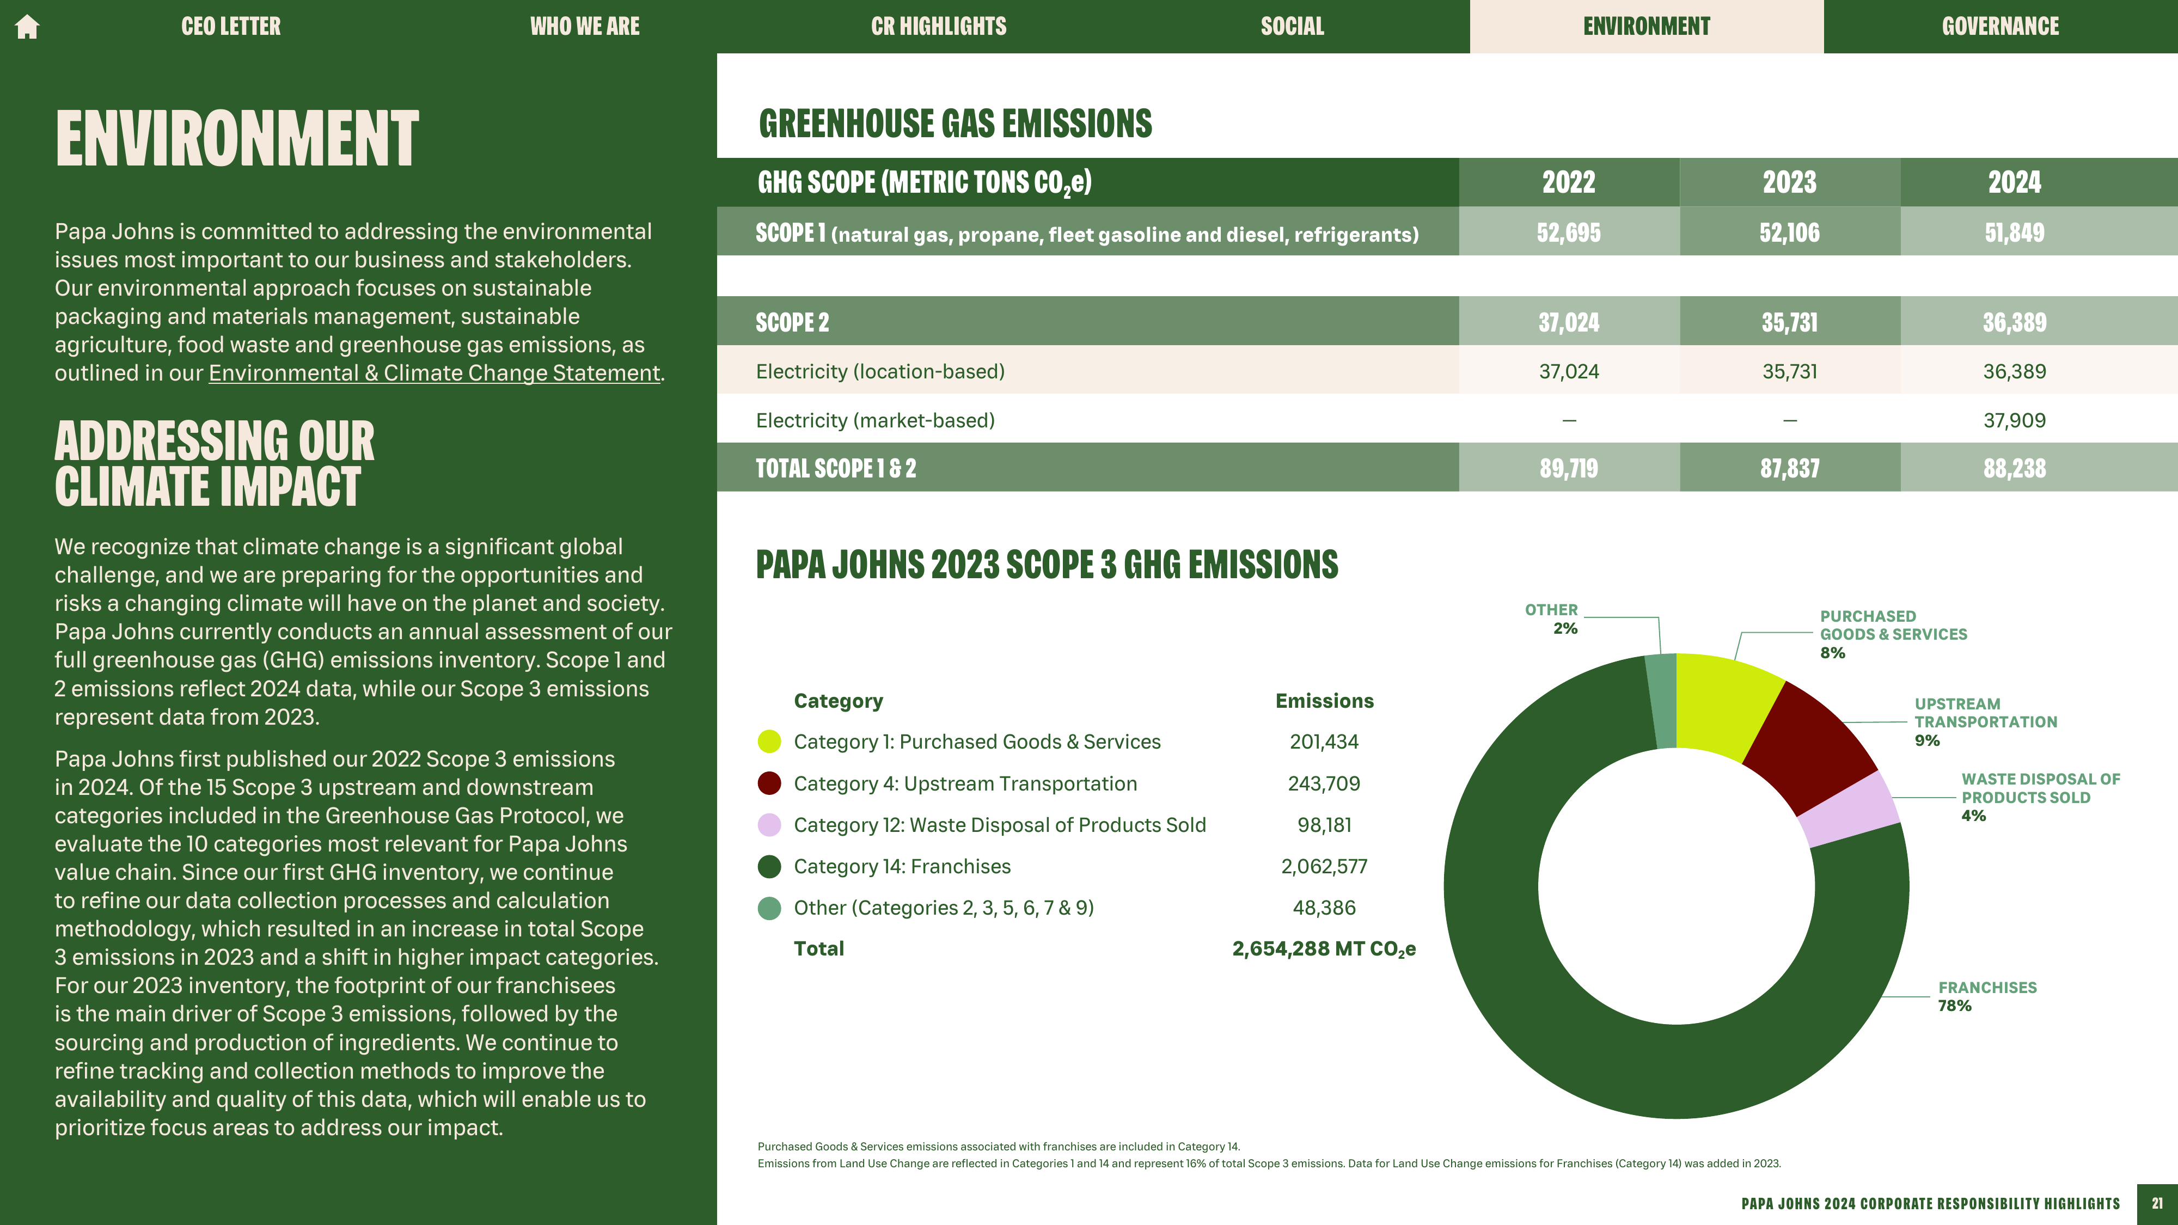Viewport: 2178px width, 1225px height.
Task: Click the Electricity (location-based) row label
Action: point(880,371)
